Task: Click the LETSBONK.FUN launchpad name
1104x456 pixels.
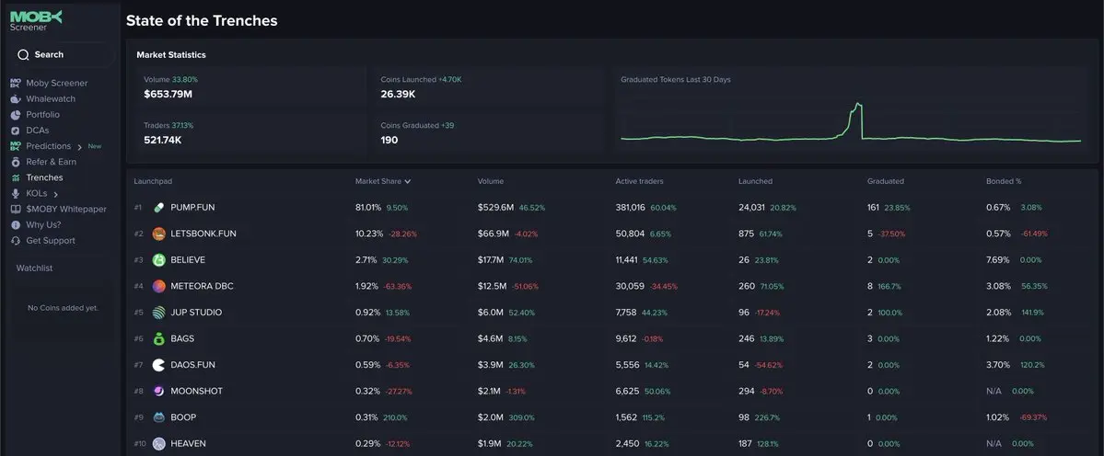Action: point(203,234)
